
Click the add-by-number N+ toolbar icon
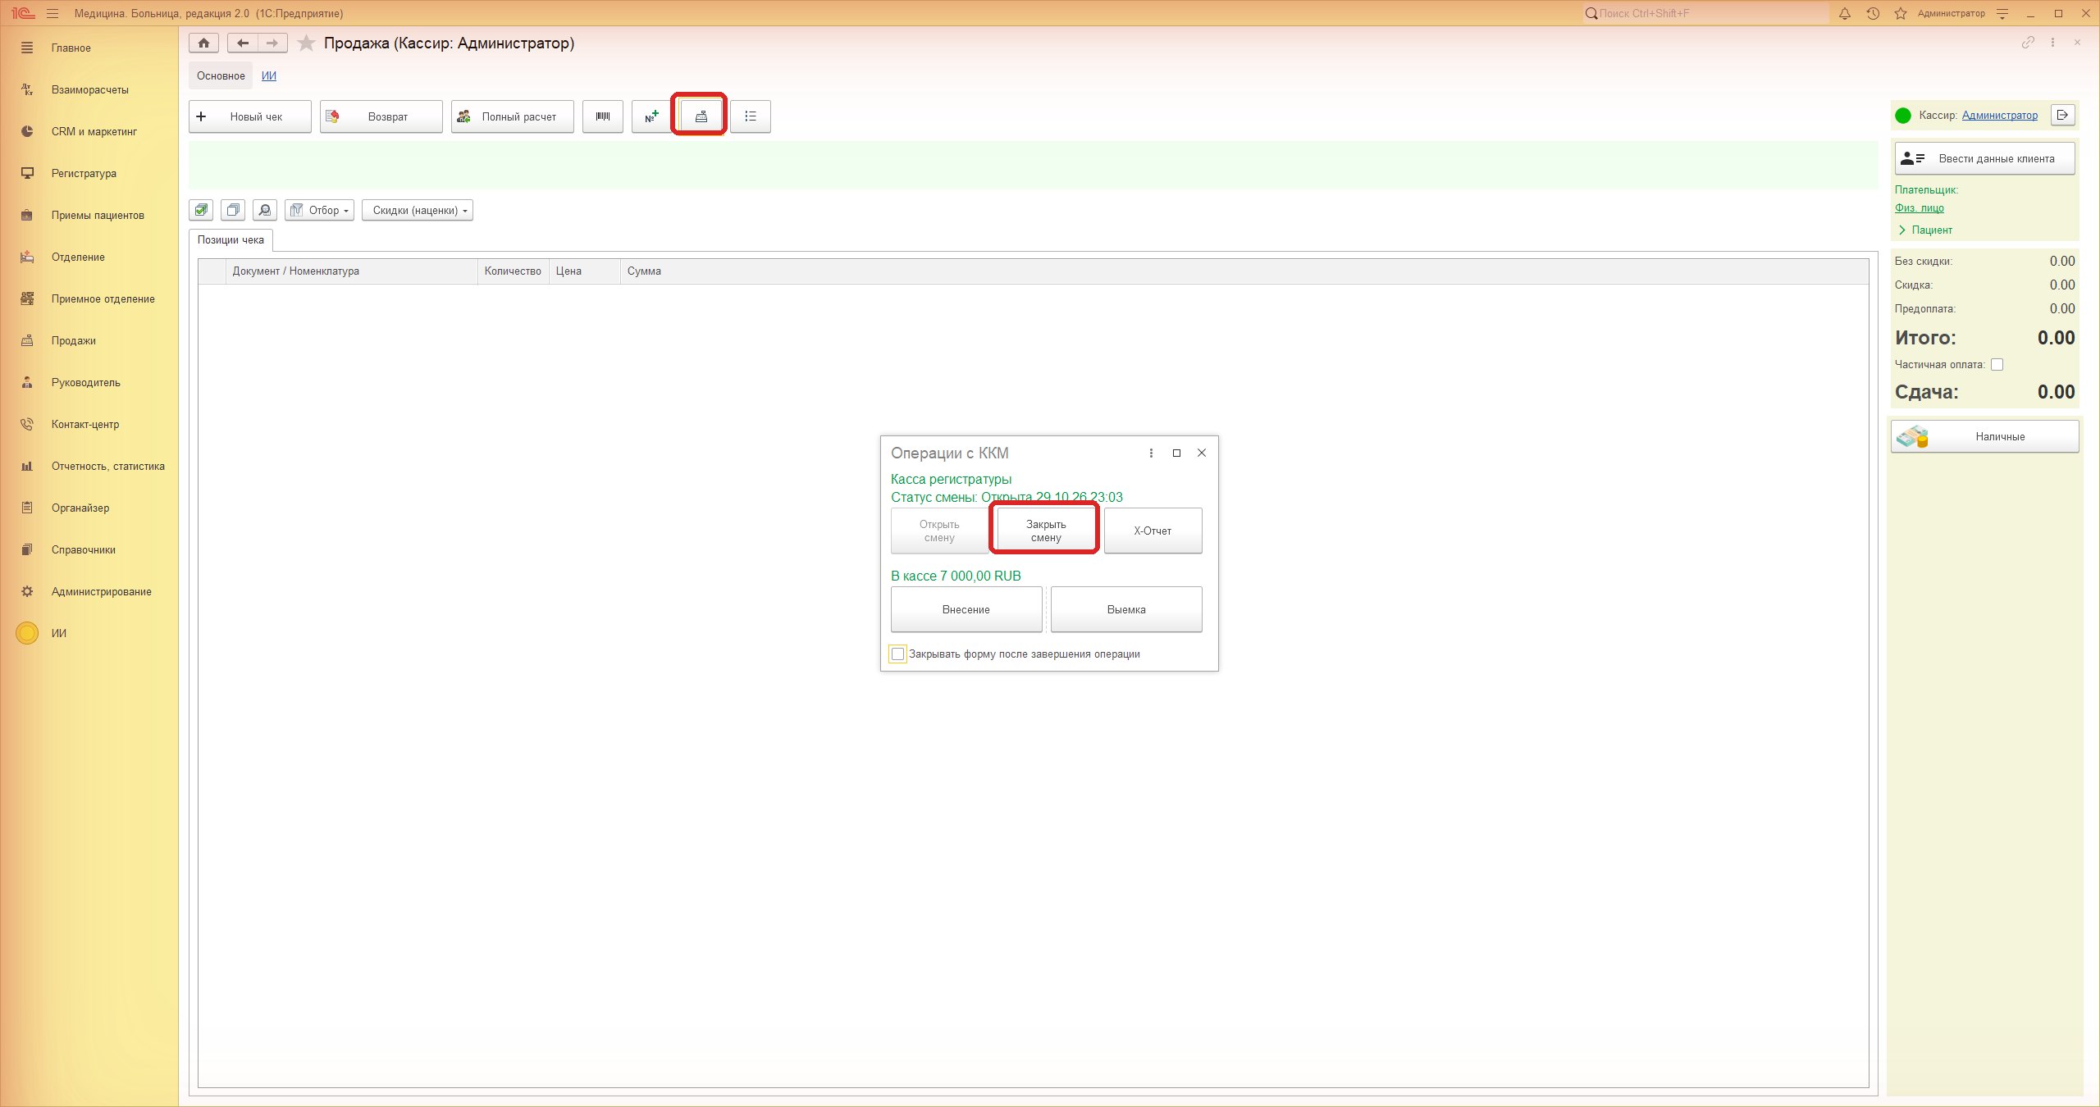tap(652, 116)
